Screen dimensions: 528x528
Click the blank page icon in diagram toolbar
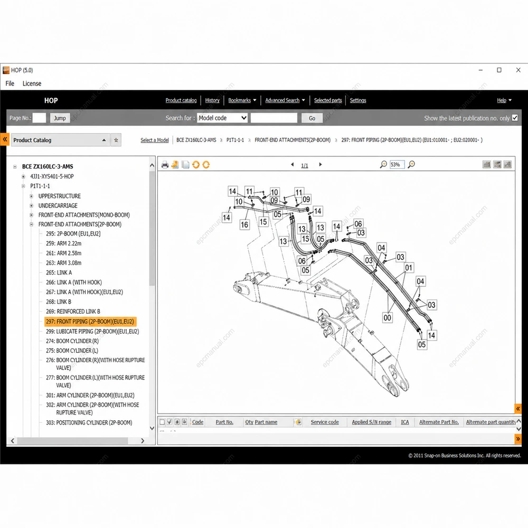[185, 165]
